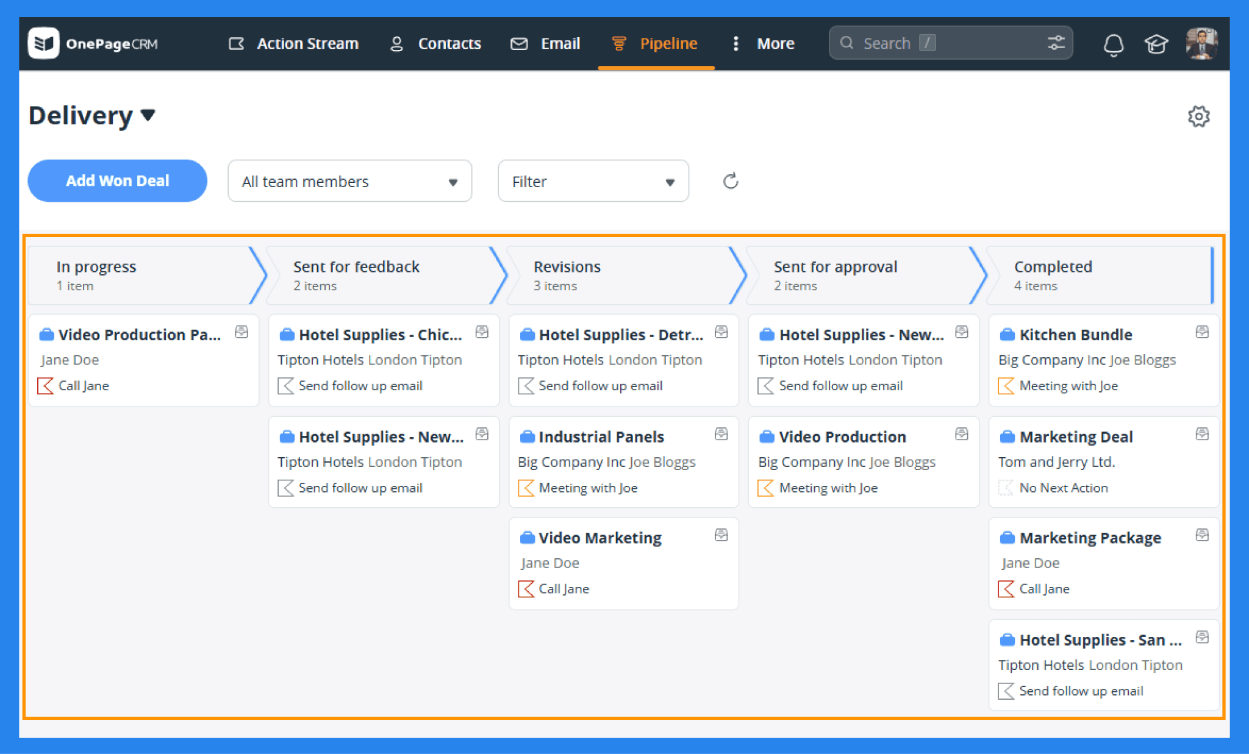
Task: Open the Marketing Deal title
Action: click(x=1076, y=436)
